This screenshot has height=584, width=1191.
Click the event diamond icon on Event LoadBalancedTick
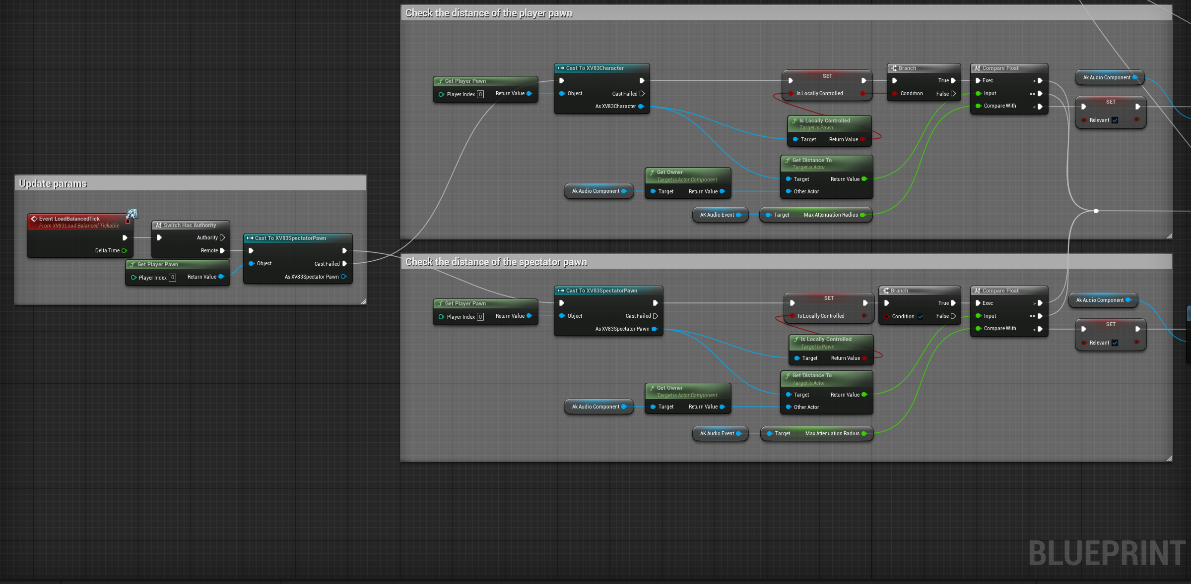tap(34, 219)
